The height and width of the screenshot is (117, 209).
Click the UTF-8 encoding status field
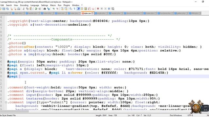[190, 115]
